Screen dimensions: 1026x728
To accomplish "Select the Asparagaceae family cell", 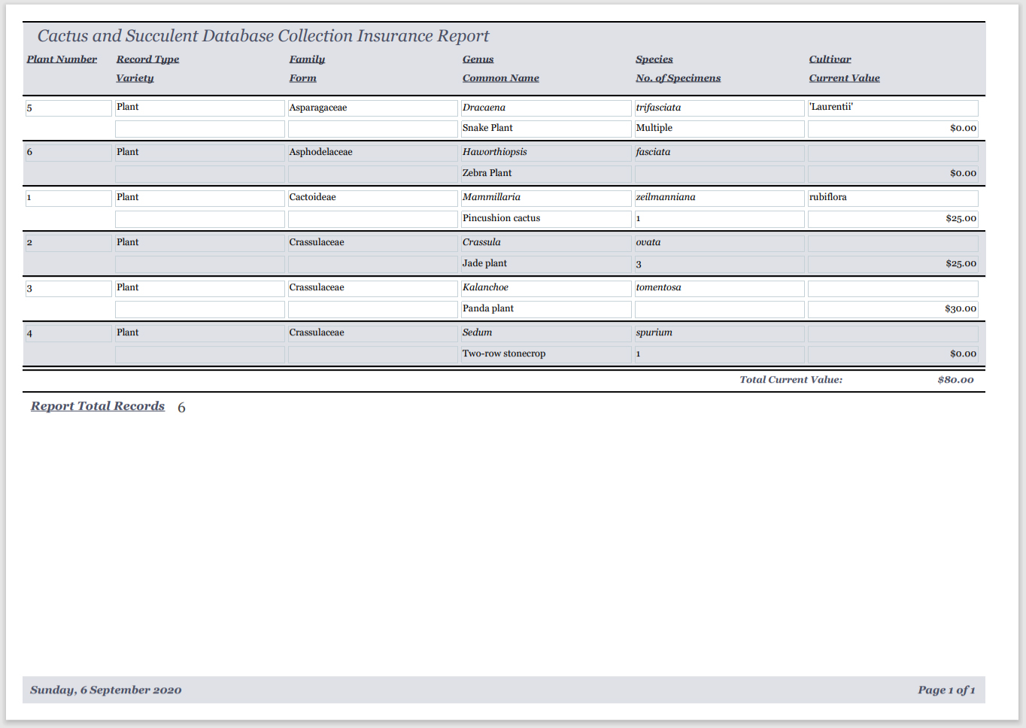I will click(x=372, y=108).
